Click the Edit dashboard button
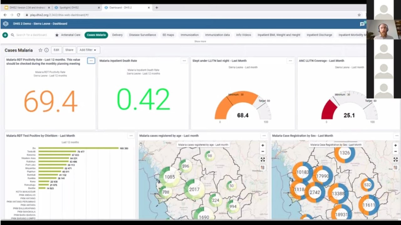 pos(56,50)
